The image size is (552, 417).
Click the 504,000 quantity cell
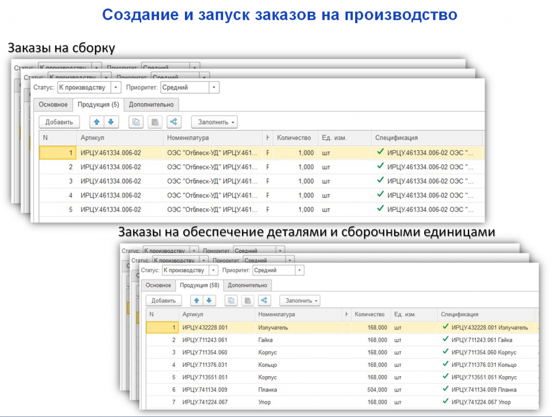(371, 390)
